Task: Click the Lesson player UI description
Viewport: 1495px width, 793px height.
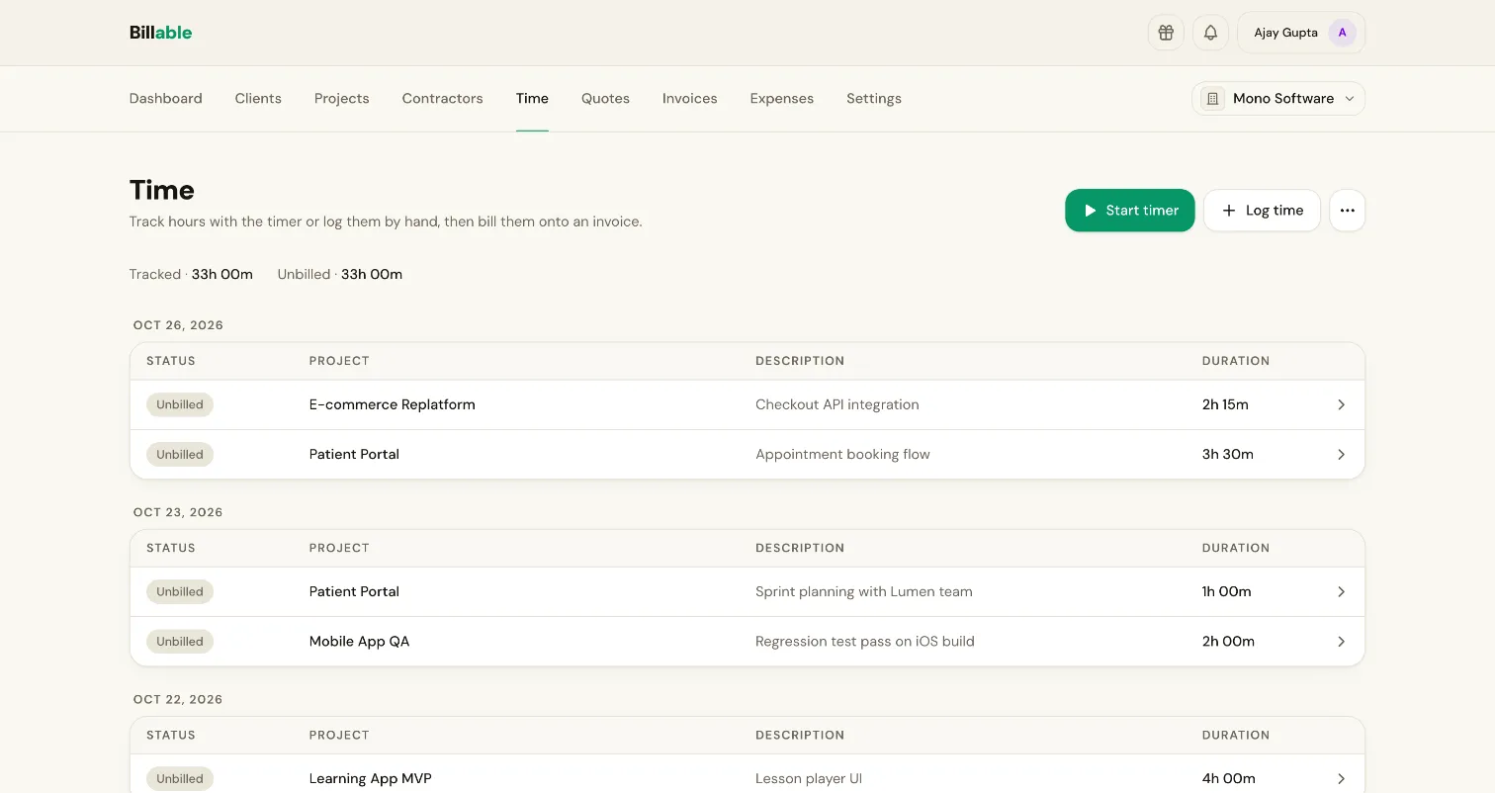Action: coord(809,779)
